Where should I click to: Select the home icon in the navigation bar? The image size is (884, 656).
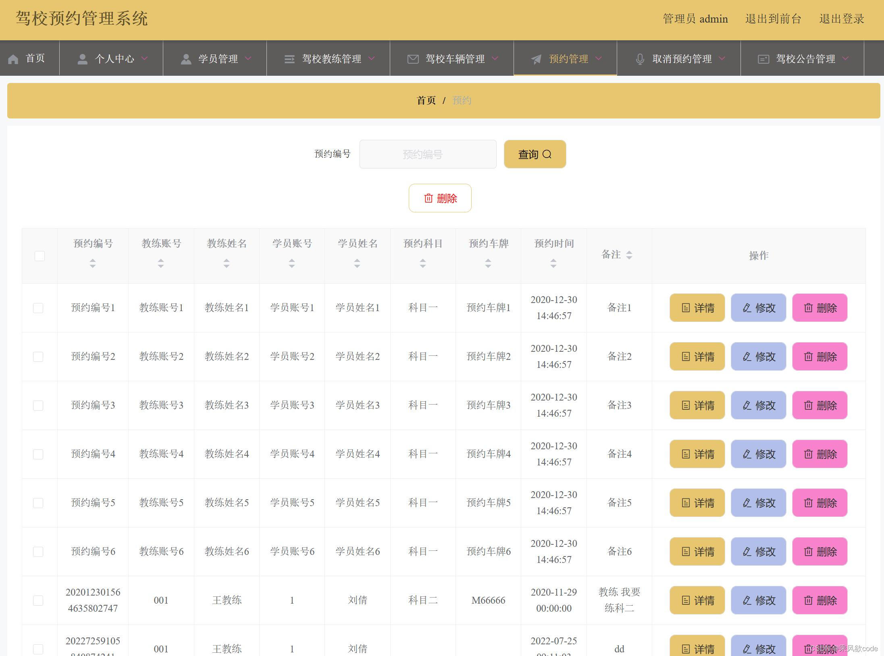(x=13, y=58)
